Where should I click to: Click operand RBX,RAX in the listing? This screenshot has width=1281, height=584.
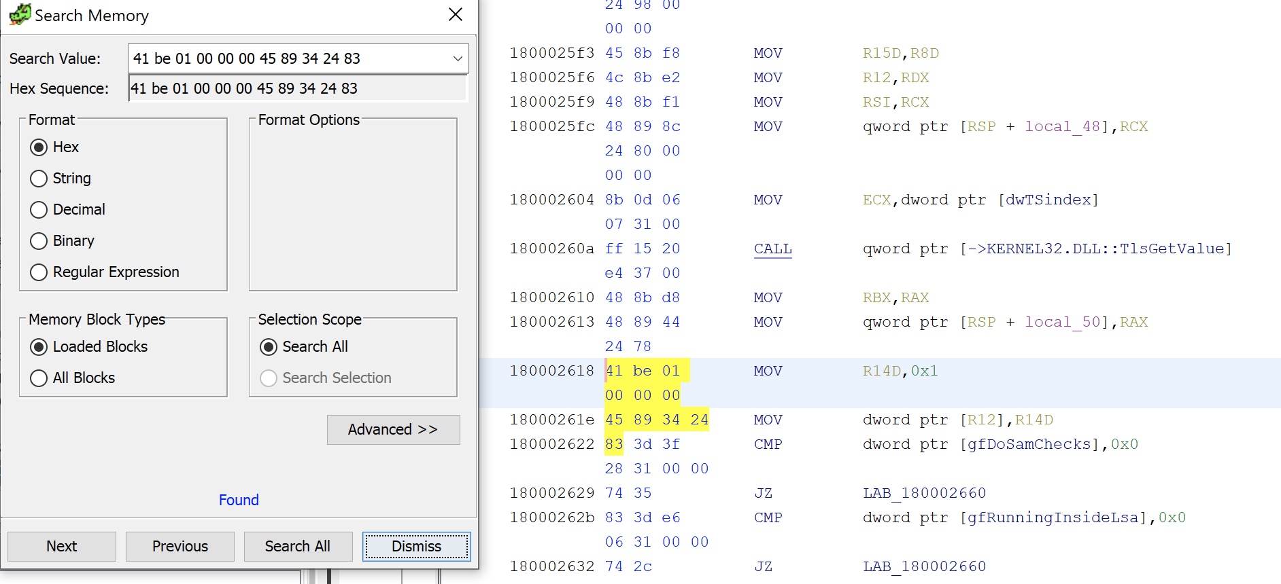click(x=895, y=297)
